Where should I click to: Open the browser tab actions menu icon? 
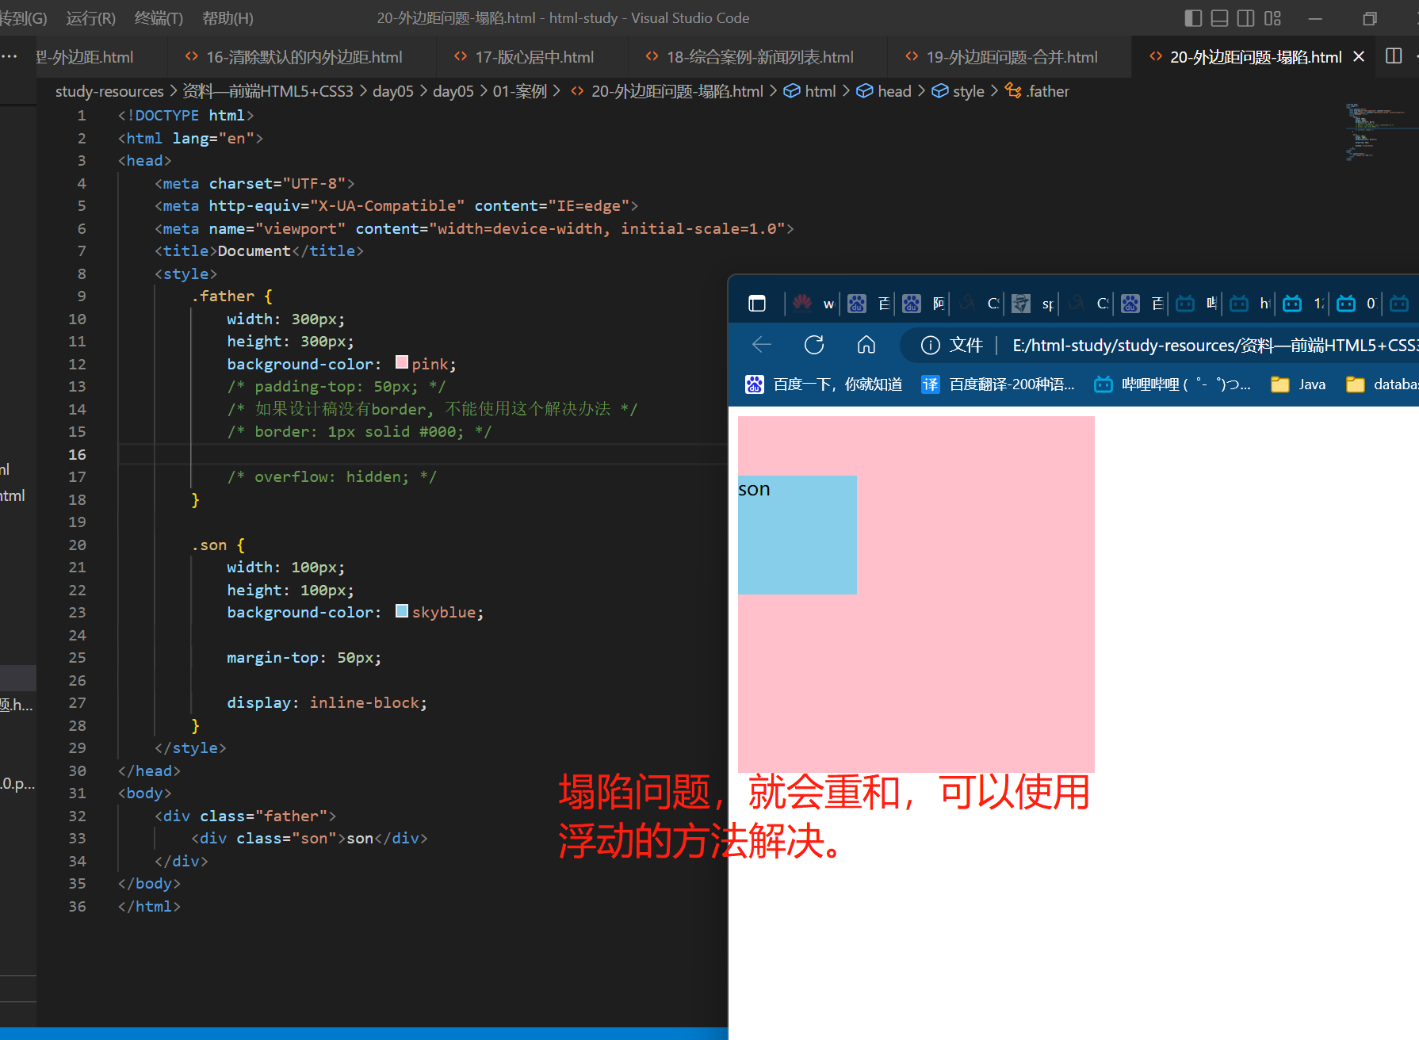tap(757, 304)
